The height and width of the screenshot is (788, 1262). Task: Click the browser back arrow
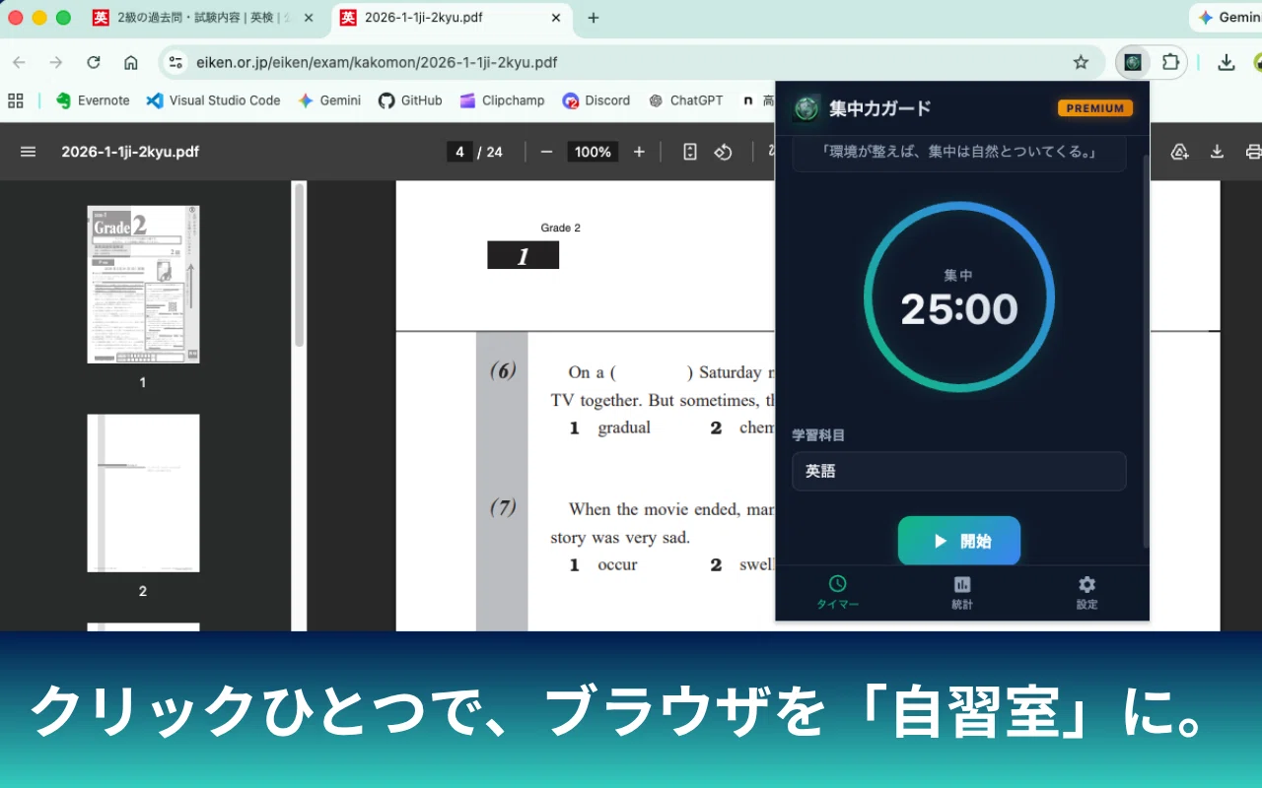(19, 62)
